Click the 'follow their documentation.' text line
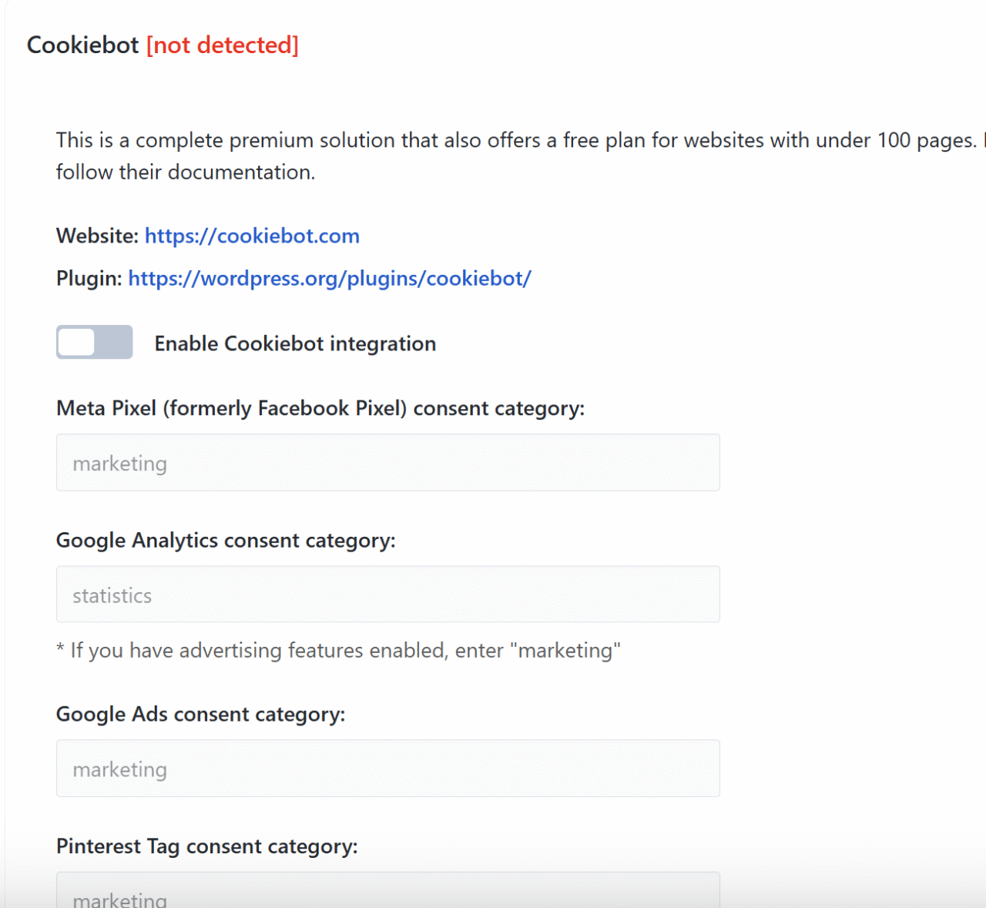Screen dimensions: 986x908 click(x=186, y=172)
